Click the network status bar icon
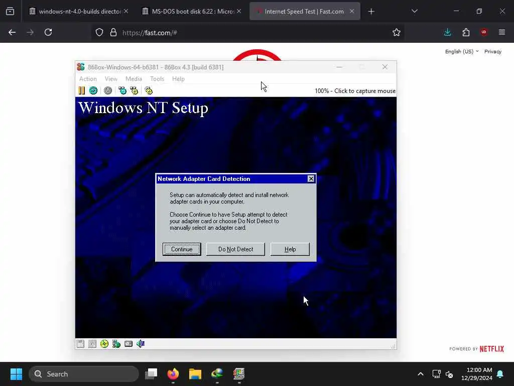 pyautogui.click(x=116, y=344)
